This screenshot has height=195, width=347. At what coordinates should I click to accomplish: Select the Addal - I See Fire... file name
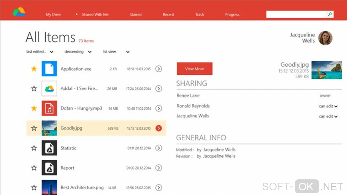click(x=79, y=88)
